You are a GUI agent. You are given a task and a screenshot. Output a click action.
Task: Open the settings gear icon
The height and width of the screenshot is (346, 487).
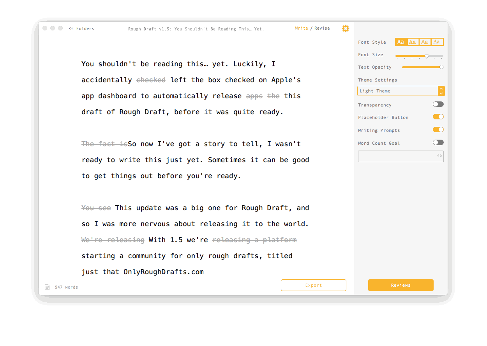(x=346, y=28)
